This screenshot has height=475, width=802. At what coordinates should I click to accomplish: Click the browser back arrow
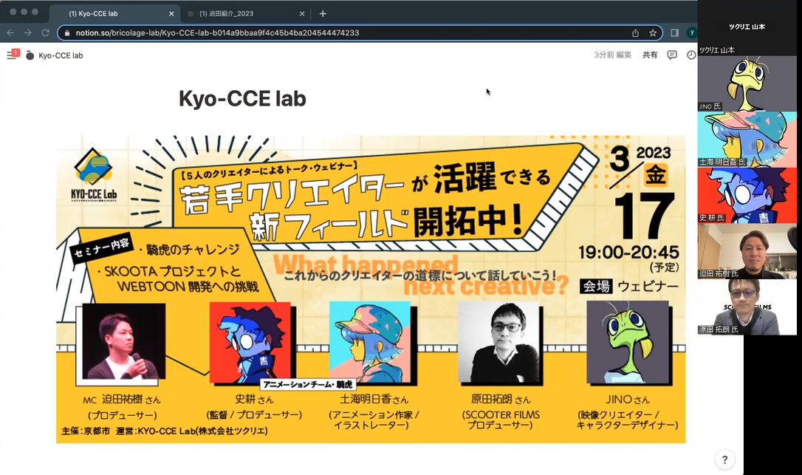point(10,33)
